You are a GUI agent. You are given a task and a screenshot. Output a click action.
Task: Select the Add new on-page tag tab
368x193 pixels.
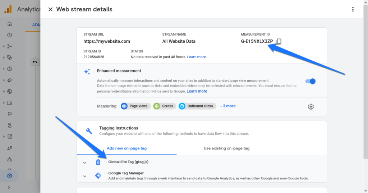tap(127, 148)
